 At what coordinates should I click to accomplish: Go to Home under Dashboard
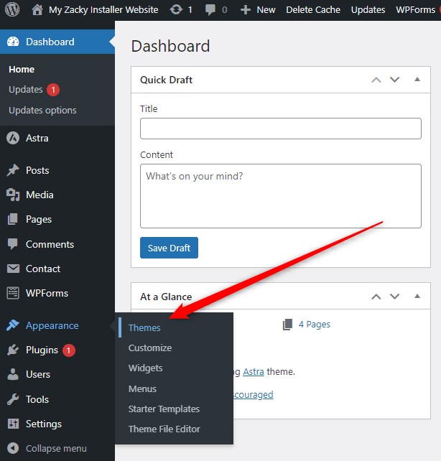[22, 70]
